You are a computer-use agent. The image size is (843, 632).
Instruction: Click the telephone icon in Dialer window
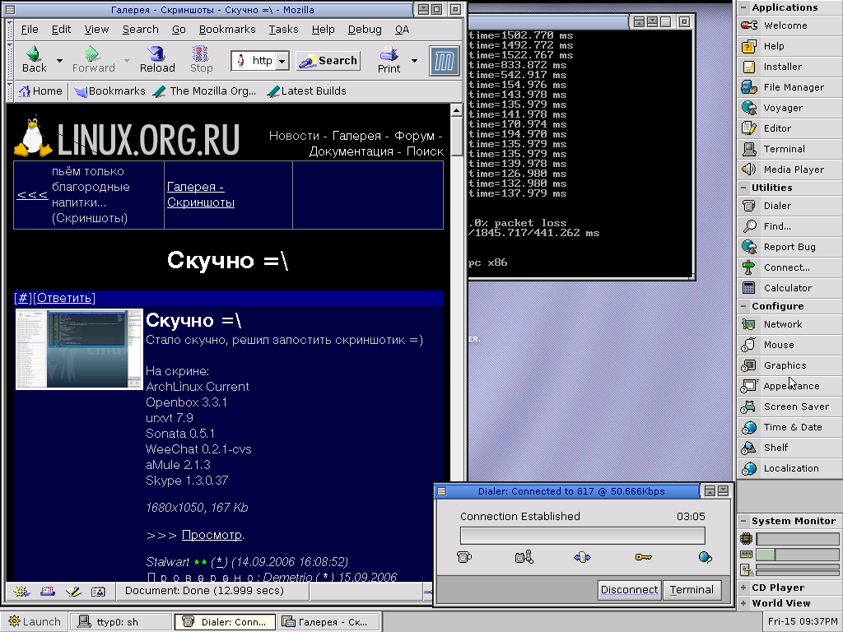464,557
